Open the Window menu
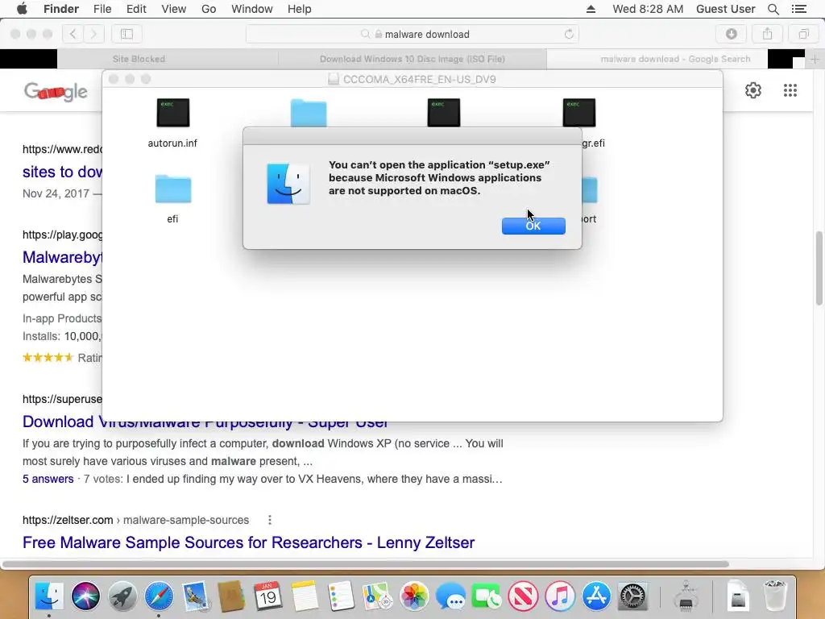825x619 pixels. [x=252, y=9]
